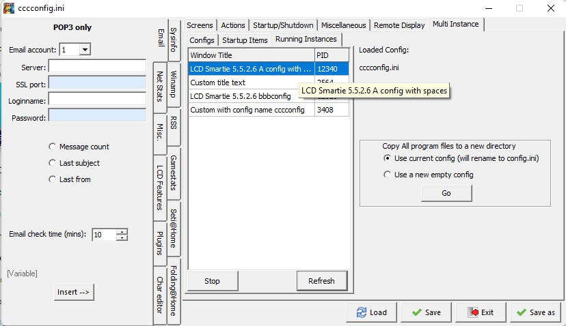
Task: Switch to the vertical Seti@Home tab
Action: (174, 228)
